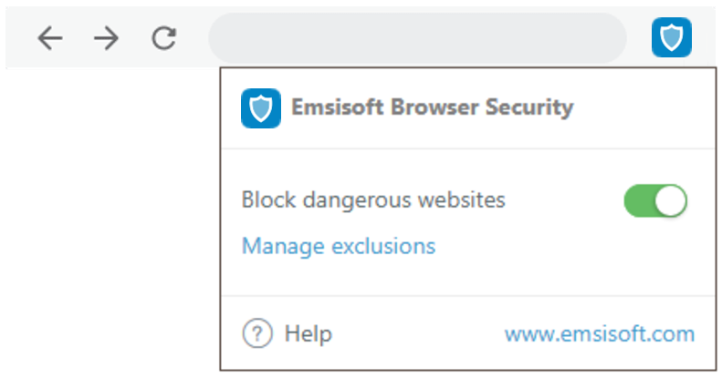Reload the current page
The width and height of the screenshot is (722, 378).
(163, 38)
